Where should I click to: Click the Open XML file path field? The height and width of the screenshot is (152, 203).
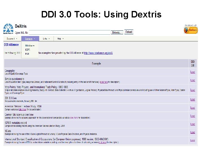[x=70, y=32]
